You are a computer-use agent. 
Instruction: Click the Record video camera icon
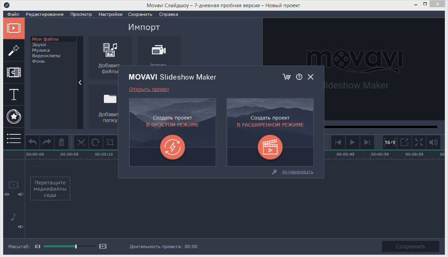point(159,50)
